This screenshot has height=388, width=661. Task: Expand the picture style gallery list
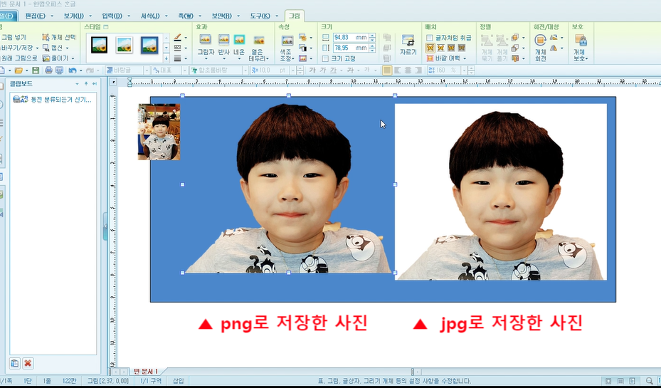click(x=166, y=58)
